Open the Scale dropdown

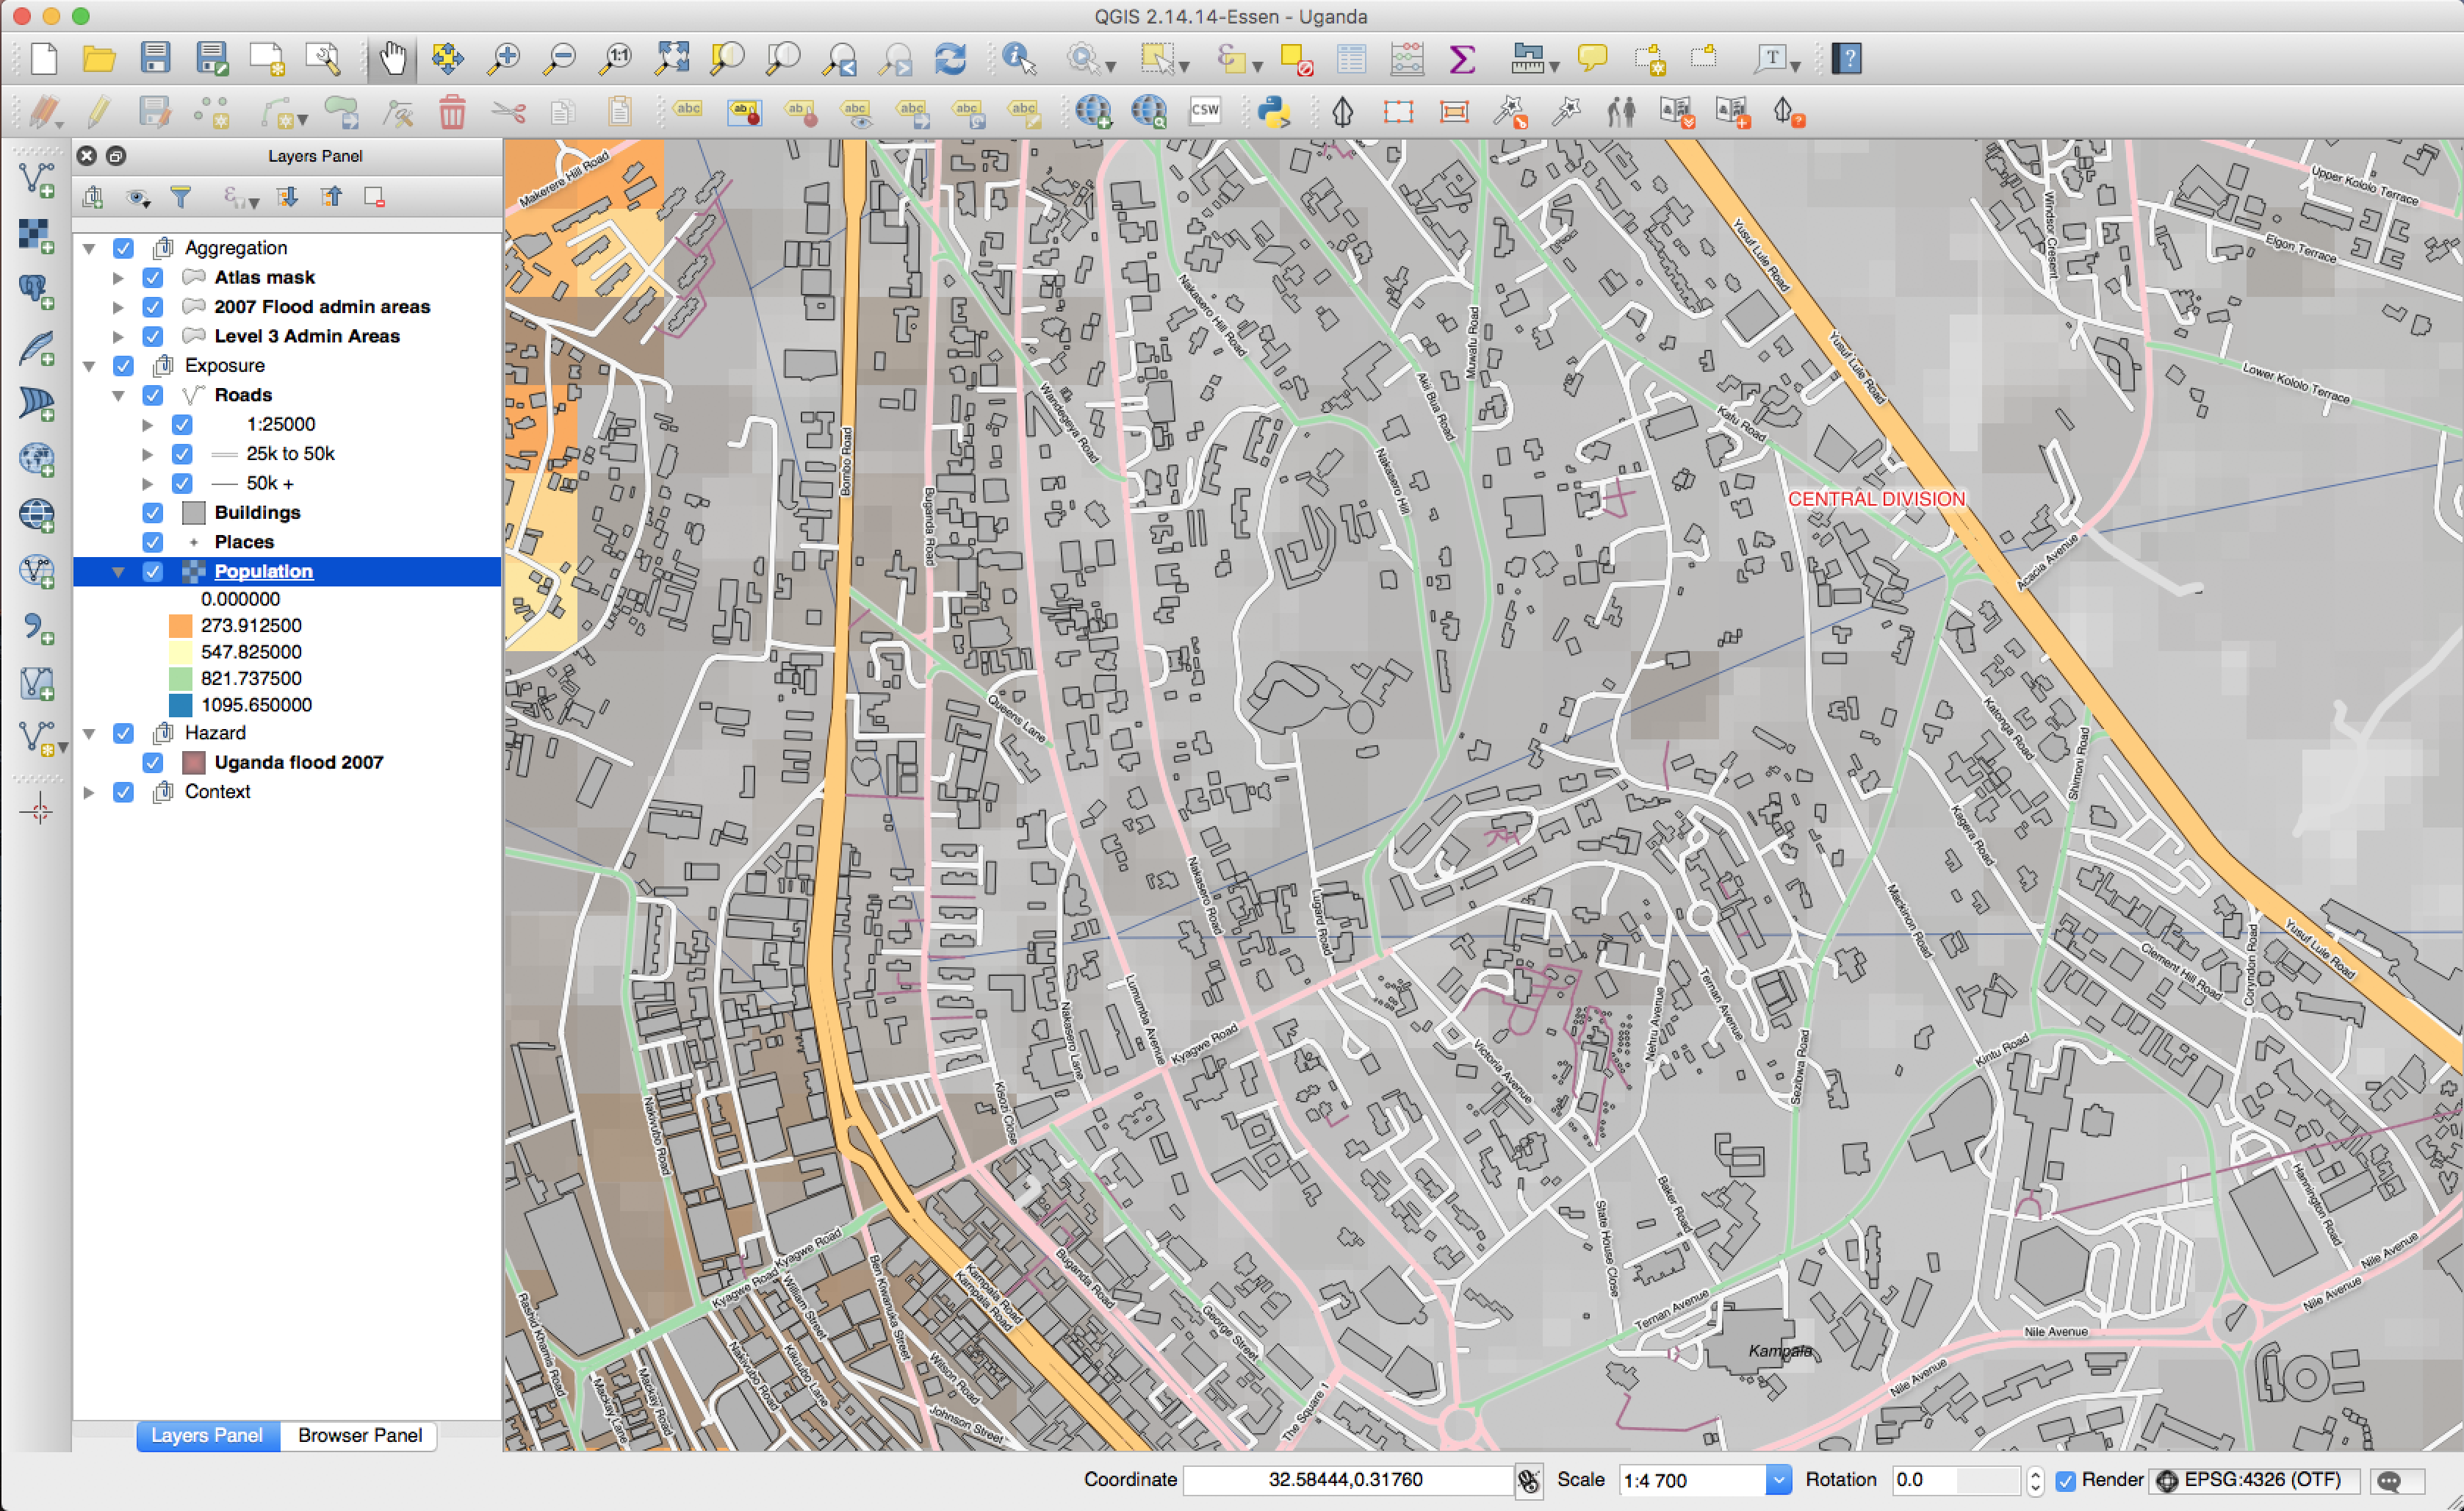[1778, 1480]
